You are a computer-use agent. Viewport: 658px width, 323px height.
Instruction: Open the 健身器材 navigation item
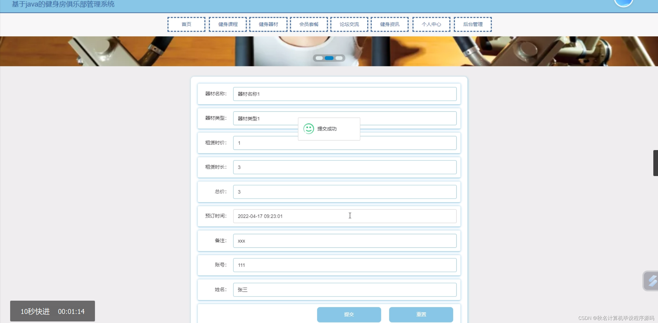pyautogui.click(x=268, y=24)
